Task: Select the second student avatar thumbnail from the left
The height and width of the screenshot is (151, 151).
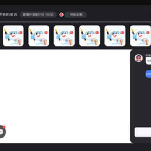Action: [x=39, y=36]
